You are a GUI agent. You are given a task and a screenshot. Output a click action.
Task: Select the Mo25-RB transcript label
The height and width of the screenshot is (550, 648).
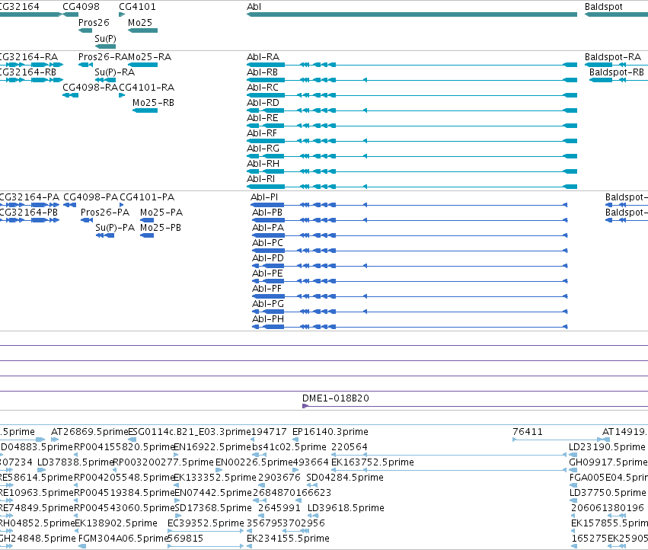pyautogui.click(x=153, y=103)
